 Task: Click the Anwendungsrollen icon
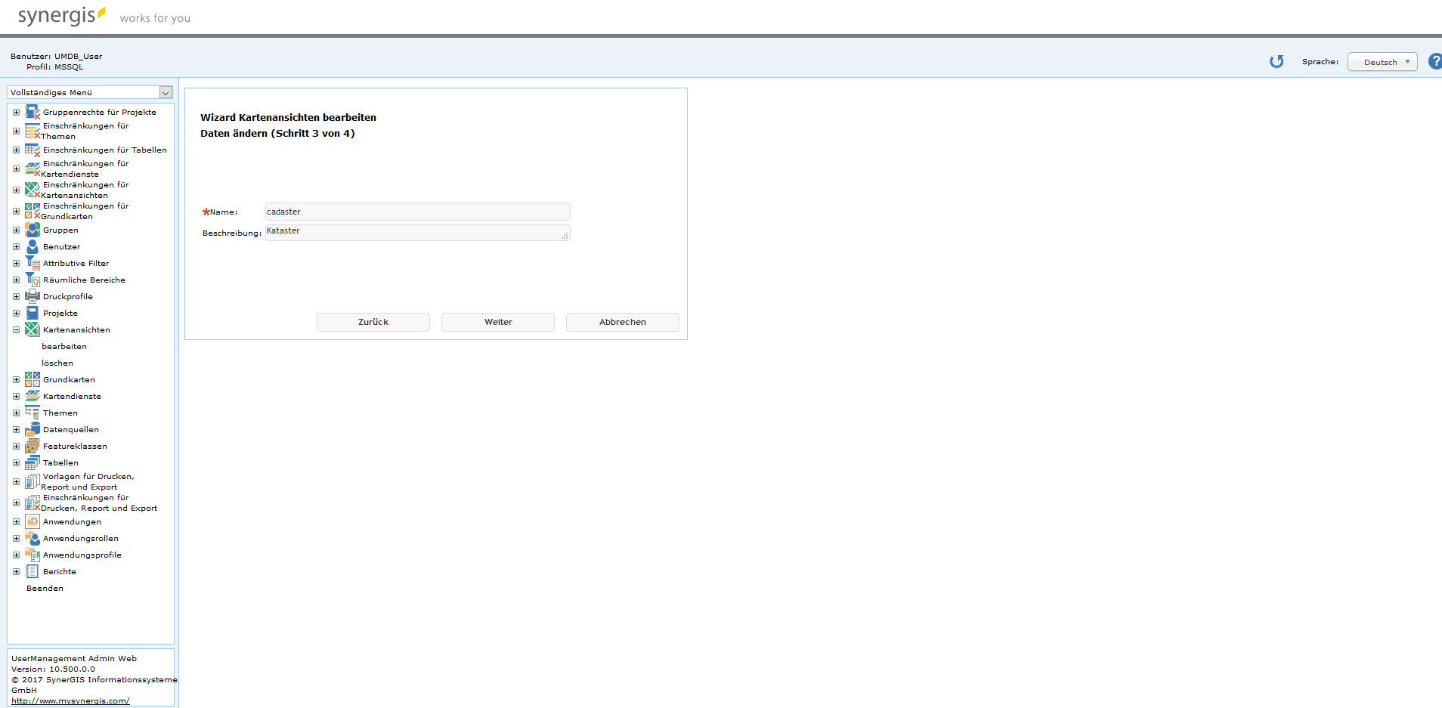[32, 538]
